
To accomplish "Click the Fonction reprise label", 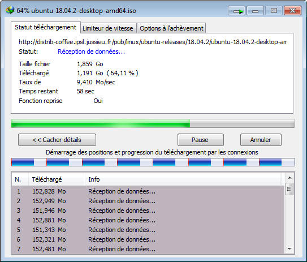I will 41,101.
